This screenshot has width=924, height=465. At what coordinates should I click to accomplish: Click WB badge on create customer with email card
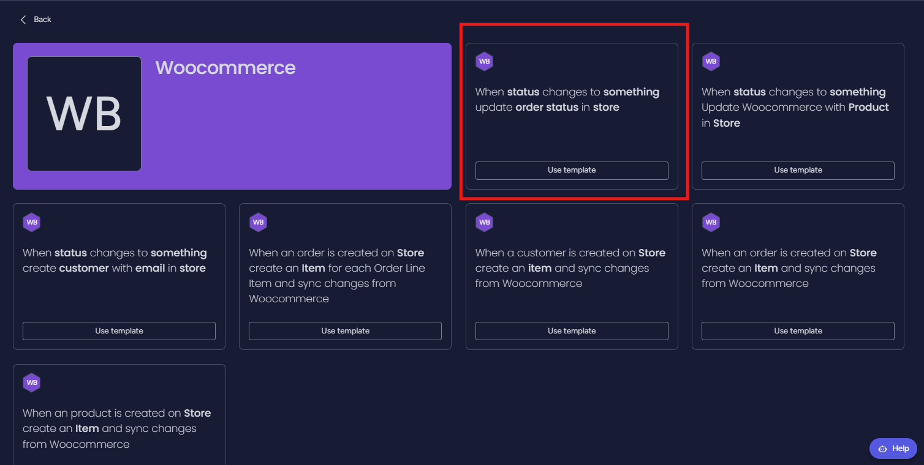tap(32, 222)
